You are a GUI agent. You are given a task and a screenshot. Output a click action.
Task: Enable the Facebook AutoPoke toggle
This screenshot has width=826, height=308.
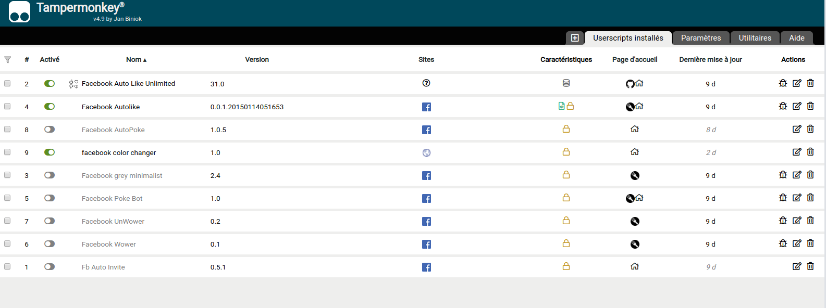[x=50, y=129]
